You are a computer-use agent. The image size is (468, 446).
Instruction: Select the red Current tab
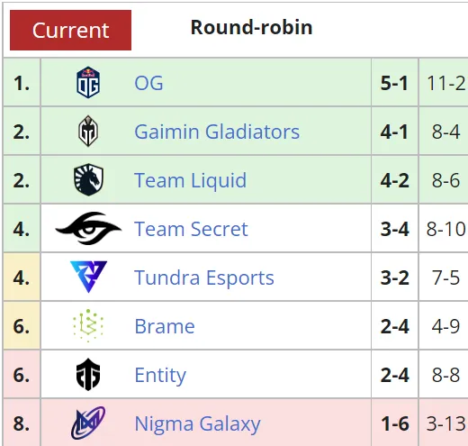click(70, 30)
